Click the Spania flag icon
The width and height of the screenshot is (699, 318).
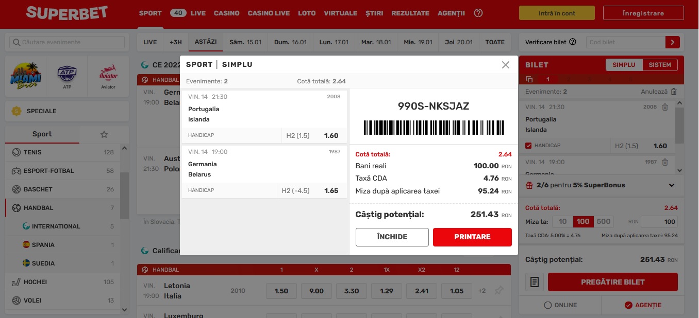(26, 245)
